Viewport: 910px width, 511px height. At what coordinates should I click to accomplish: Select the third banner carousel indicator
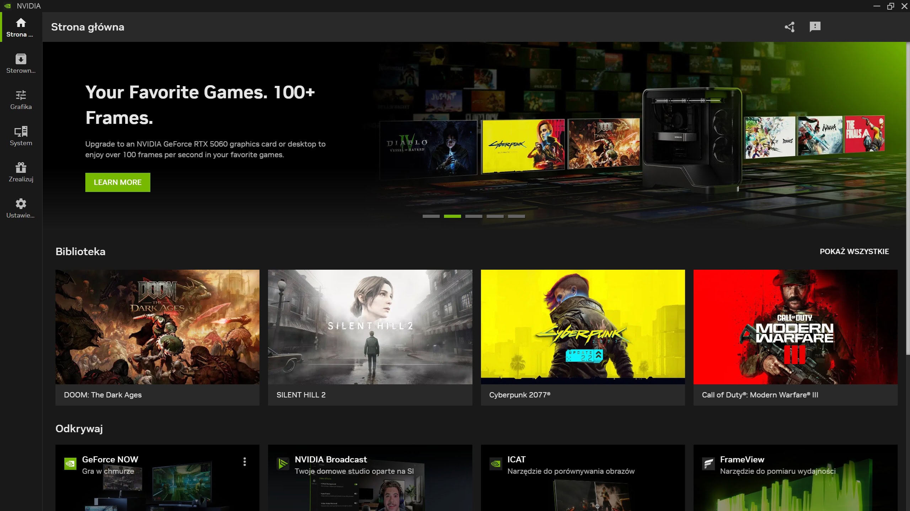473,216
